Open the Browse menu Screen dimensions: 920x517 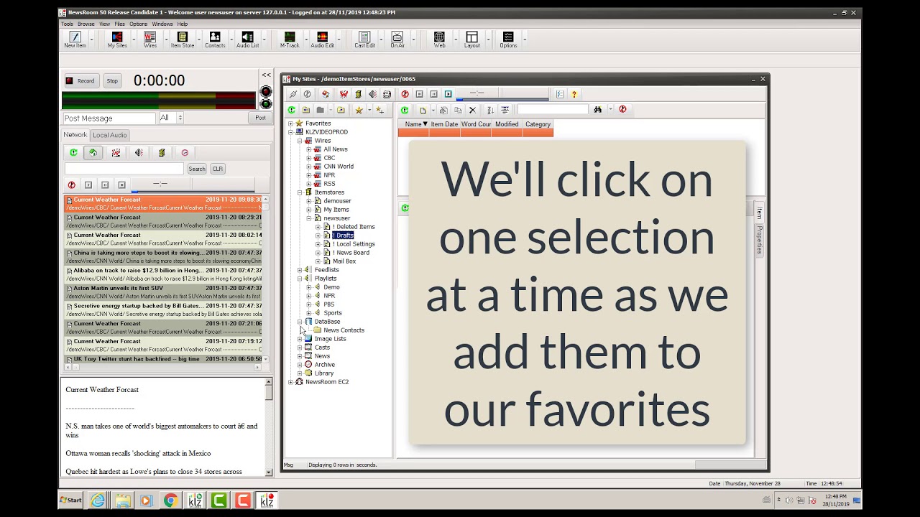tap(86, 24)
